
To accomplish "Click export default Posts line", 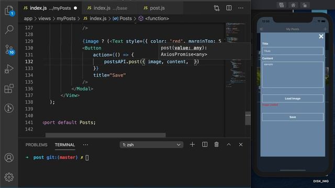I will click(69, 123).
